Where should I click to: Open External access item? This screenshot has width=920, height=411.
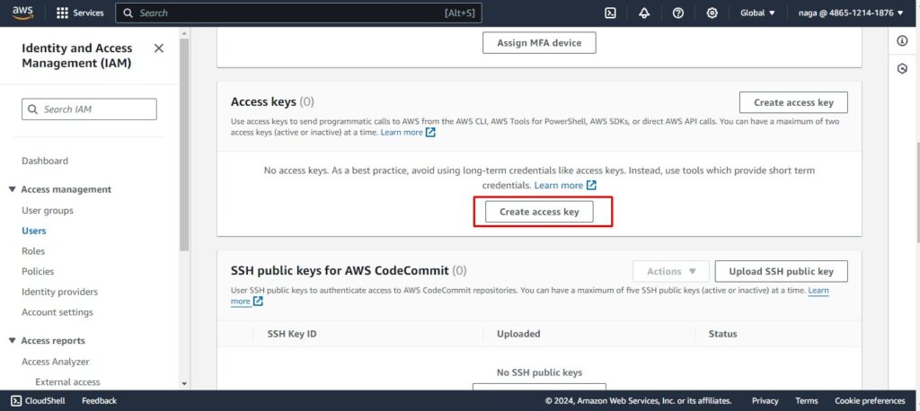click(x=67, y=381)
